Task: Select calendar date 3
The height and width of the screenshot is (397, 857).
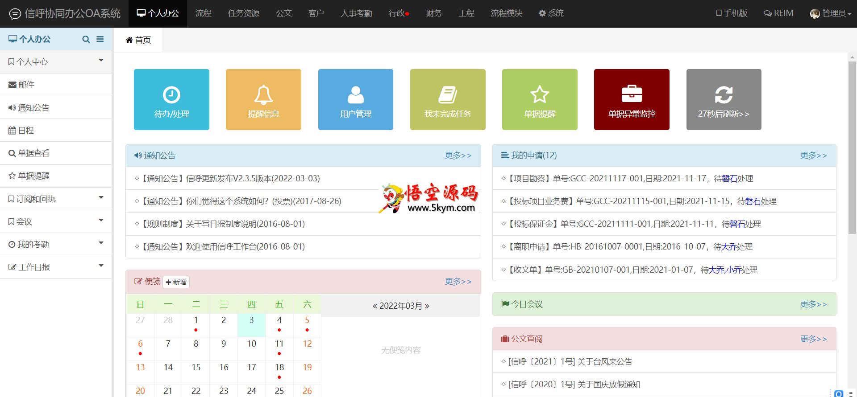Action: pyautogui.click(x=251, y=325)
